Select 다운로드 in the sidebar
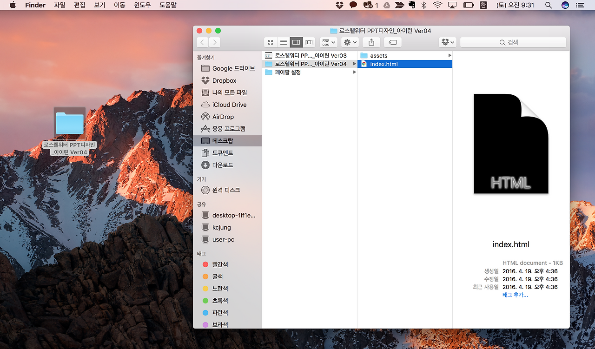The height and width of the screenshot is (349, 595). (223, 165)
